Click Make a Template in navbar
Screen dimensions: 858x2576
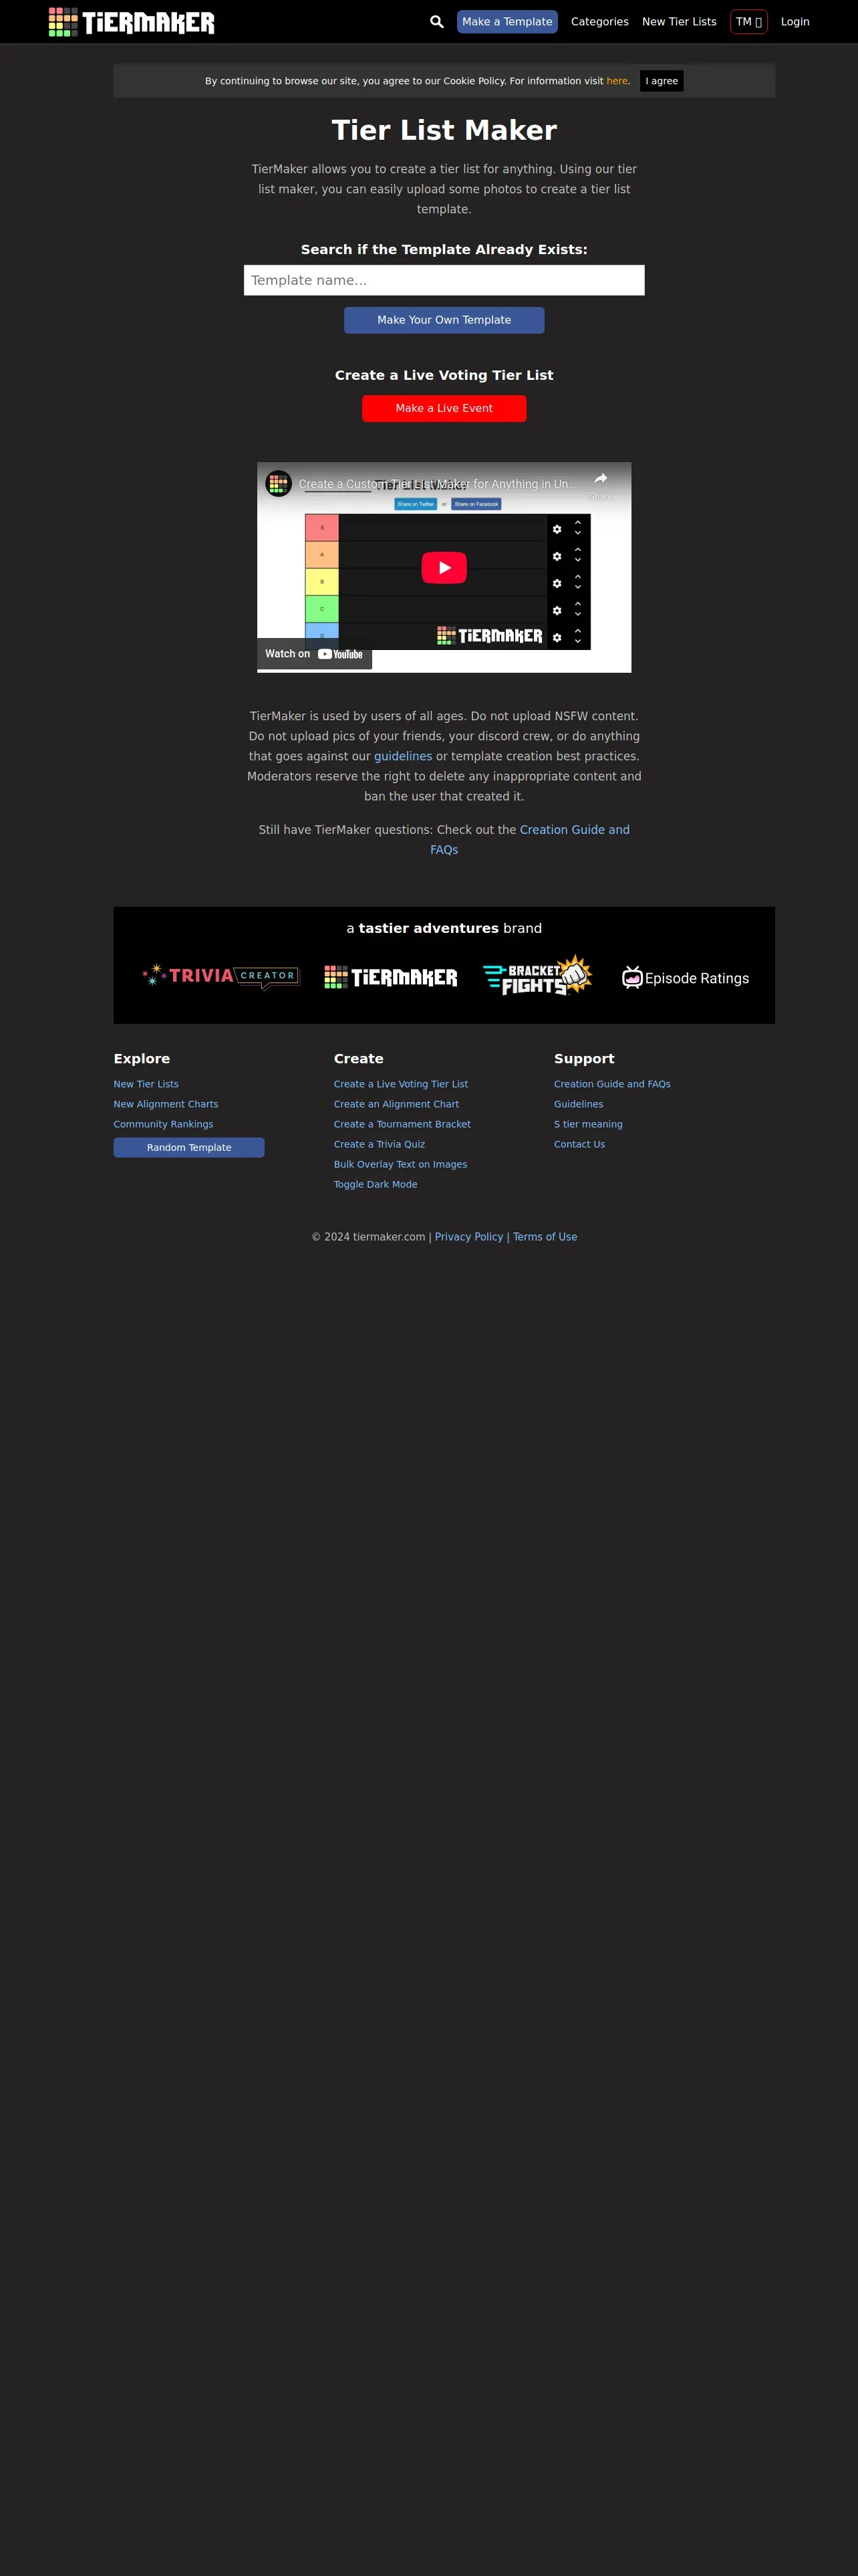[x=507, y=22]
